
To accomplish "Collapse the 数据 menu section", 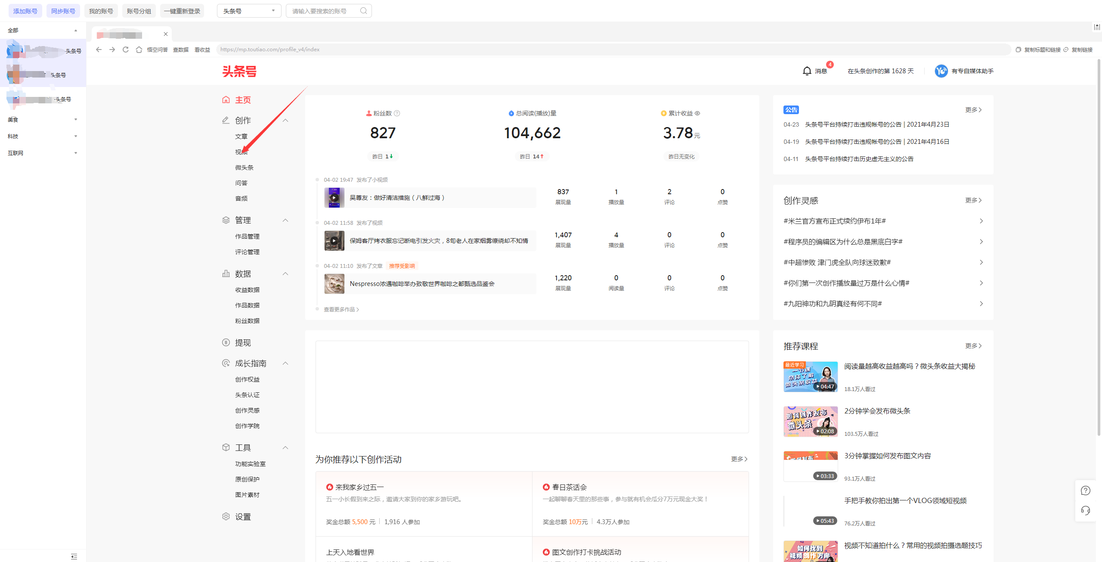I will pyautogui.click(x=285, y=274).
